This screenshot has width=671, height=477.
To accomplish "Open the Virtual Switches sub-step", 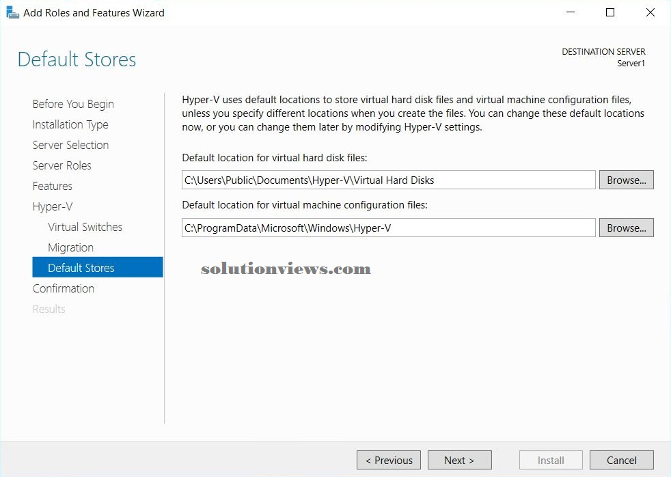I will click(x=85, y=227).
